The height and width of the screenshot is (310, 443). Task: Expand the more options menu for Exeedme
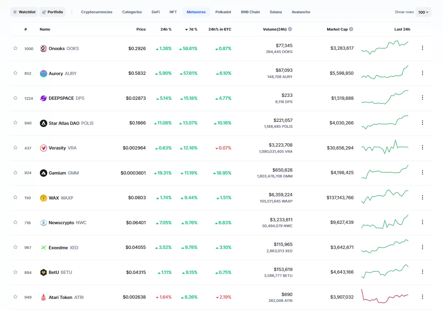click(x=422, y=247)
